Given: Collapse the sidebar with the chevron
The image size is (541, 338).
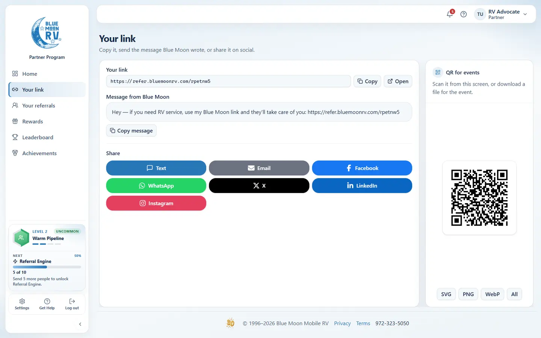Looking at the screenshot, I should click(x=80, y=324).
